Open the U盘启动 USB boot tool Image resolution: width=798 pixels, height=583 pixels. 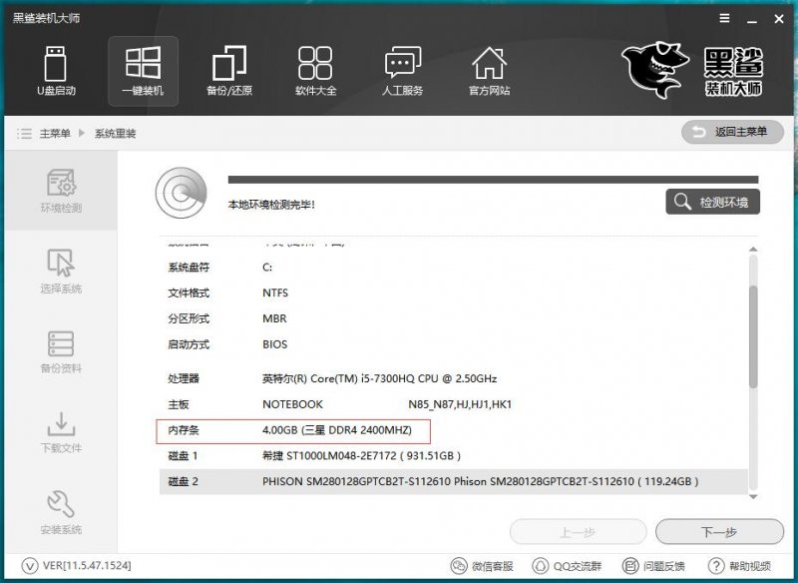[56, 71]
